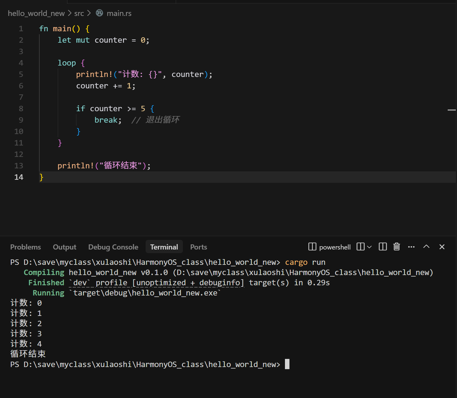This screenshot has height=398, width=457.
Task: Switch to the Output tab
Action: click(65, 247)
